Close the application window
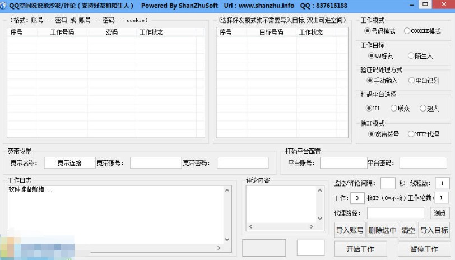This screenshot has width=455, height=260. click(444, 4)
